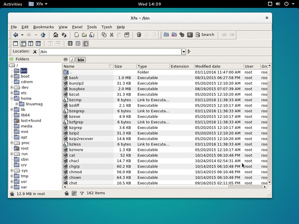The width and height of the screenshot is (299, 224).
Task: Click the 'bin' path button
Action: (x=81, y=60)
